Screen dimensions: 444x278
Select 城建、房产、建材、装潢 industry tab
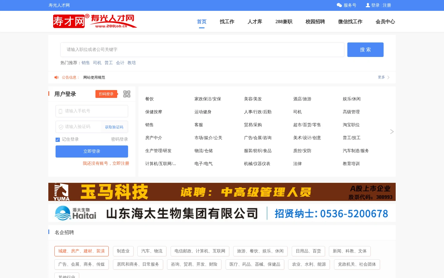(82, 251)
